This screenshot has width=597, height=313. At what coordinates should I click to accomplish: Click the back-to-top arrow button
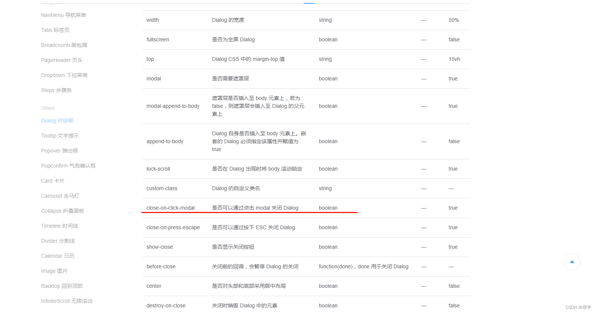coord(572,262)
